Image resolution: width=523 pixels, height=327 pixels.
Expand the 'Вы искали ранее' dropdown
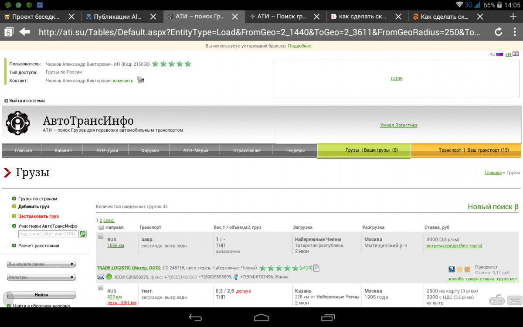pos(41,264)
